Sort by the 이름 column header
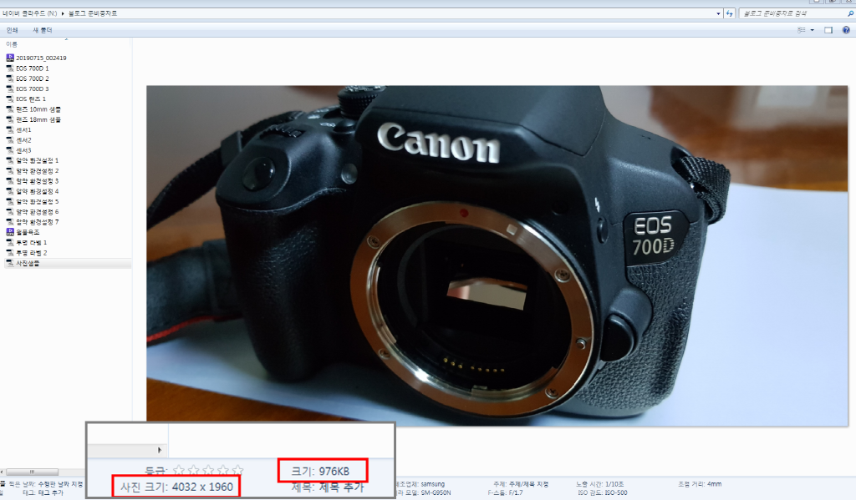This screenshot has width=856, height=500. point(12,44)
